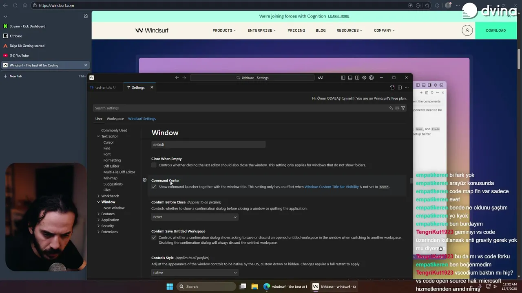Click the Windsurf logo in the editor title bar

pos(92,78)
